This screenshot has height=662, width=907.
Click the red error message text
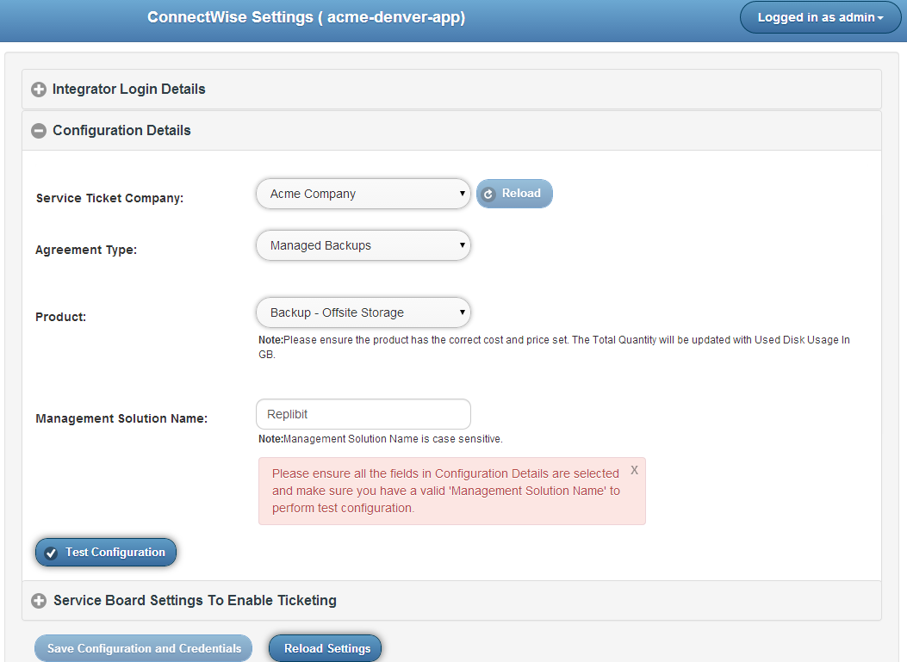pos(446,491)
